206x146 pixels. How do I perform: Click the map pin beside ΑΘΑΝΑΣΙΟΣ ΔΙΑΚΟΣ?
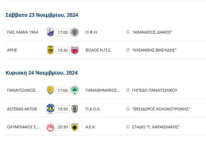point(128,32)
